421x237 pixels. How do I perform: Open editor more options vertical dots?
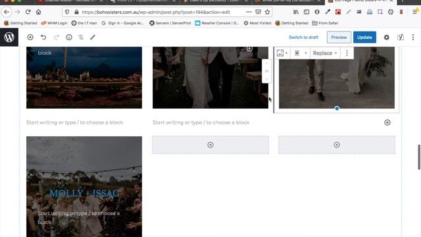(413, 38)
